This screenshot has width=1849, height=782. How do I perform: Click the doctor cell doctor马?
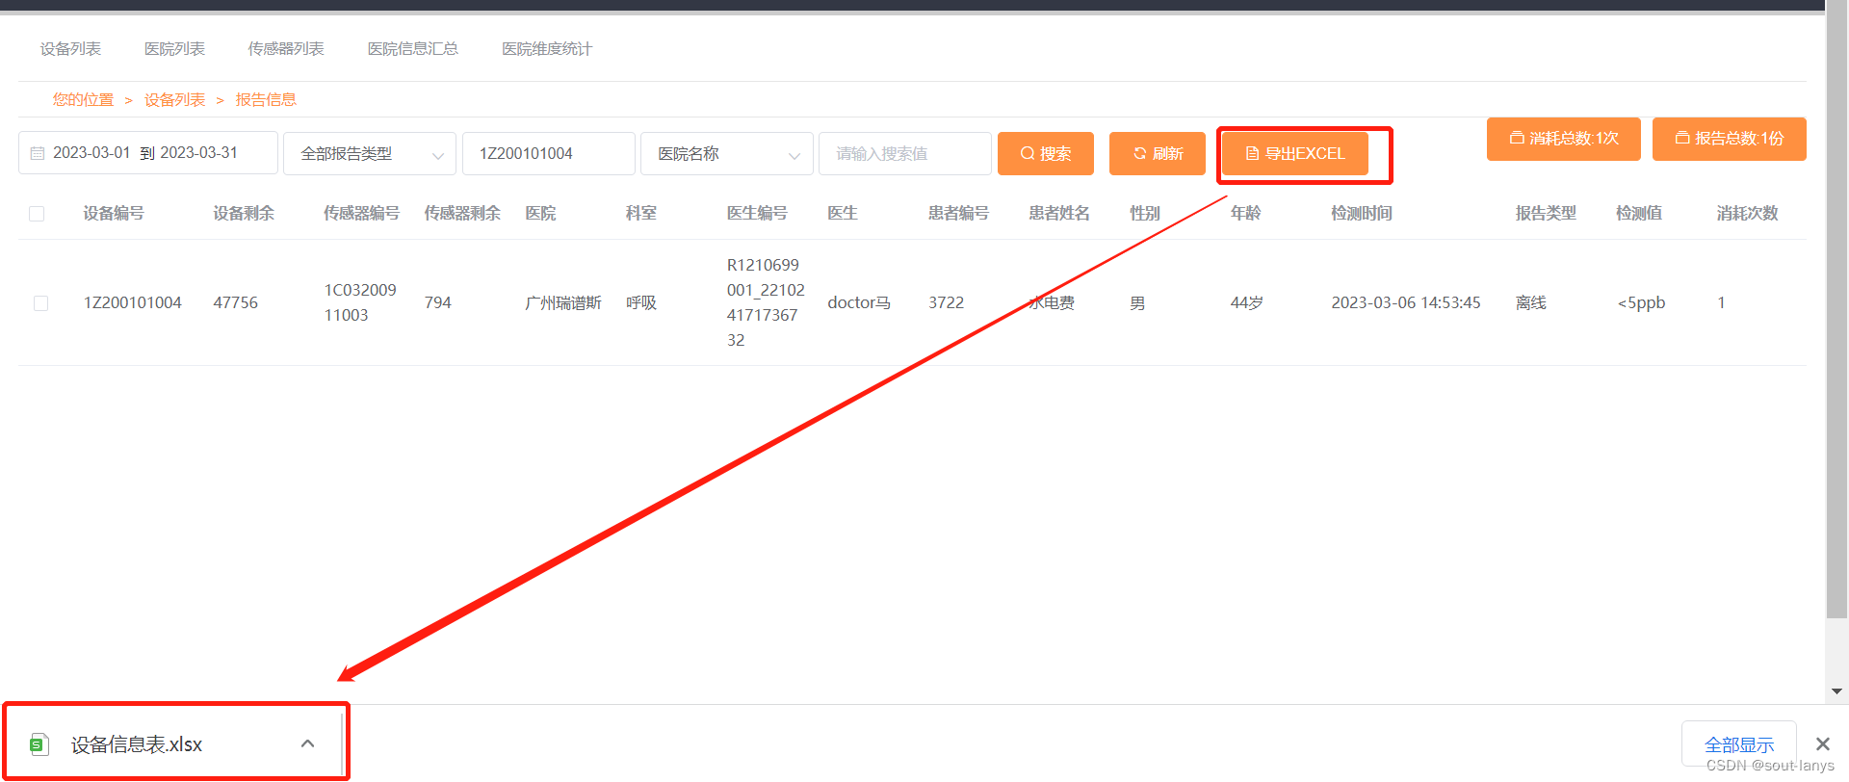[x=859, y=303]
